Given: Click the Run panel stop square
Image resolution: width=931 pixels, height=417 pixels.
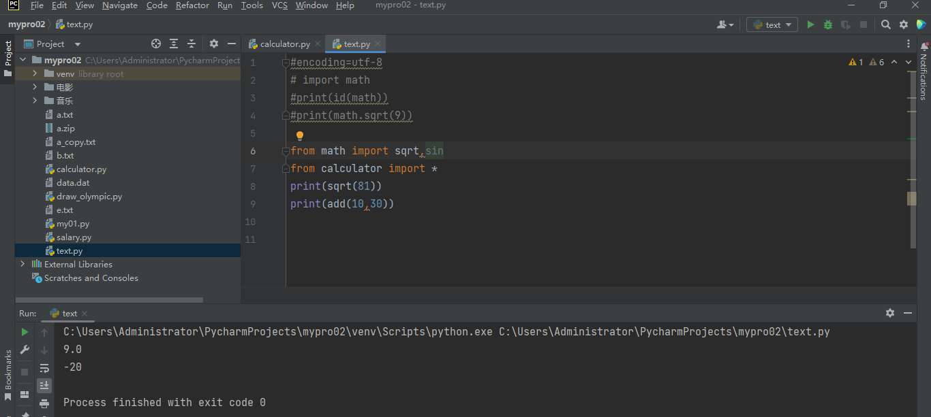Looking at the screenshot, I should (25, 372).
